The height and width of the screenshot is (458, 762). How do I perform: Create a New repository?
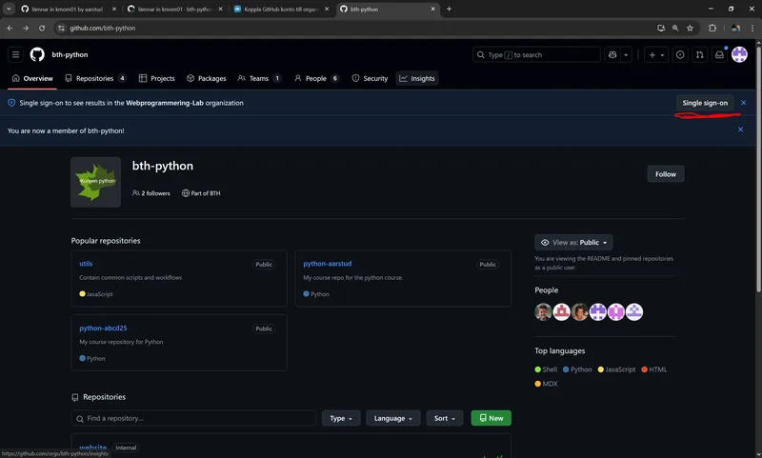click(x=491, y=418)
